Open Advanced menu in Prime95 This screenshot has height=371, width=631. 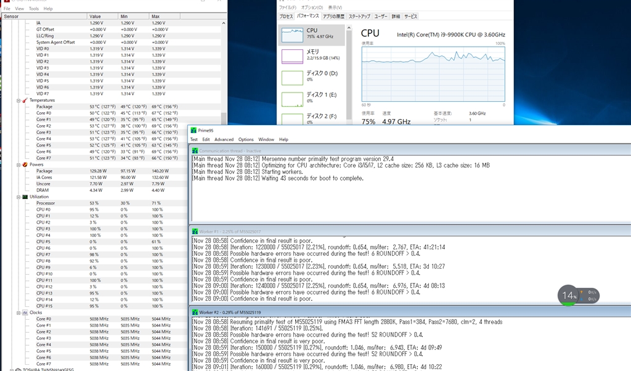point(224,140)
